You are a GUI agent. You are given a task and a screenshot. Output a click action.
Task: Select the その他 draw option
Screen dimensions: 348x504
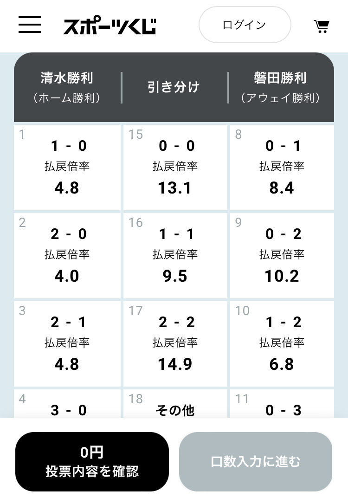click(175, 404)
